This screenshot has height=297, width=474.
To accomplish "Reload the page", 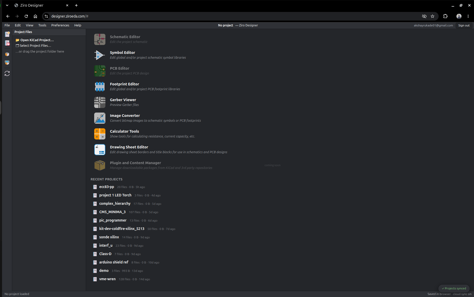I will click(26, 16).
